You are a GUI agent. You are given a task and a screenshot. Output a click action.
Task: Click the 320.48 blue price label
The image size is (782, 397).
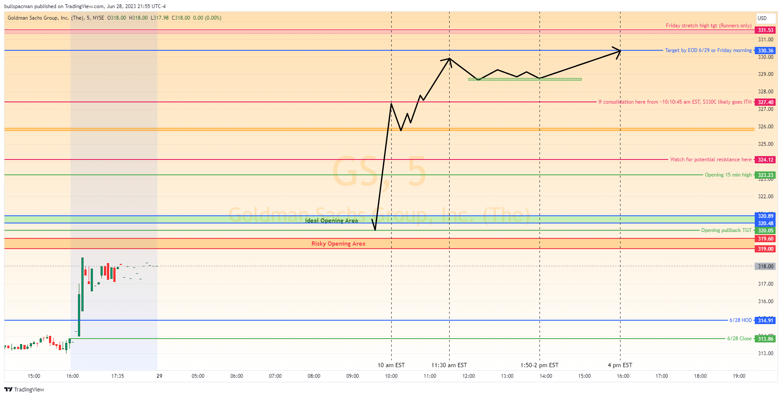[x=765, y=223]
